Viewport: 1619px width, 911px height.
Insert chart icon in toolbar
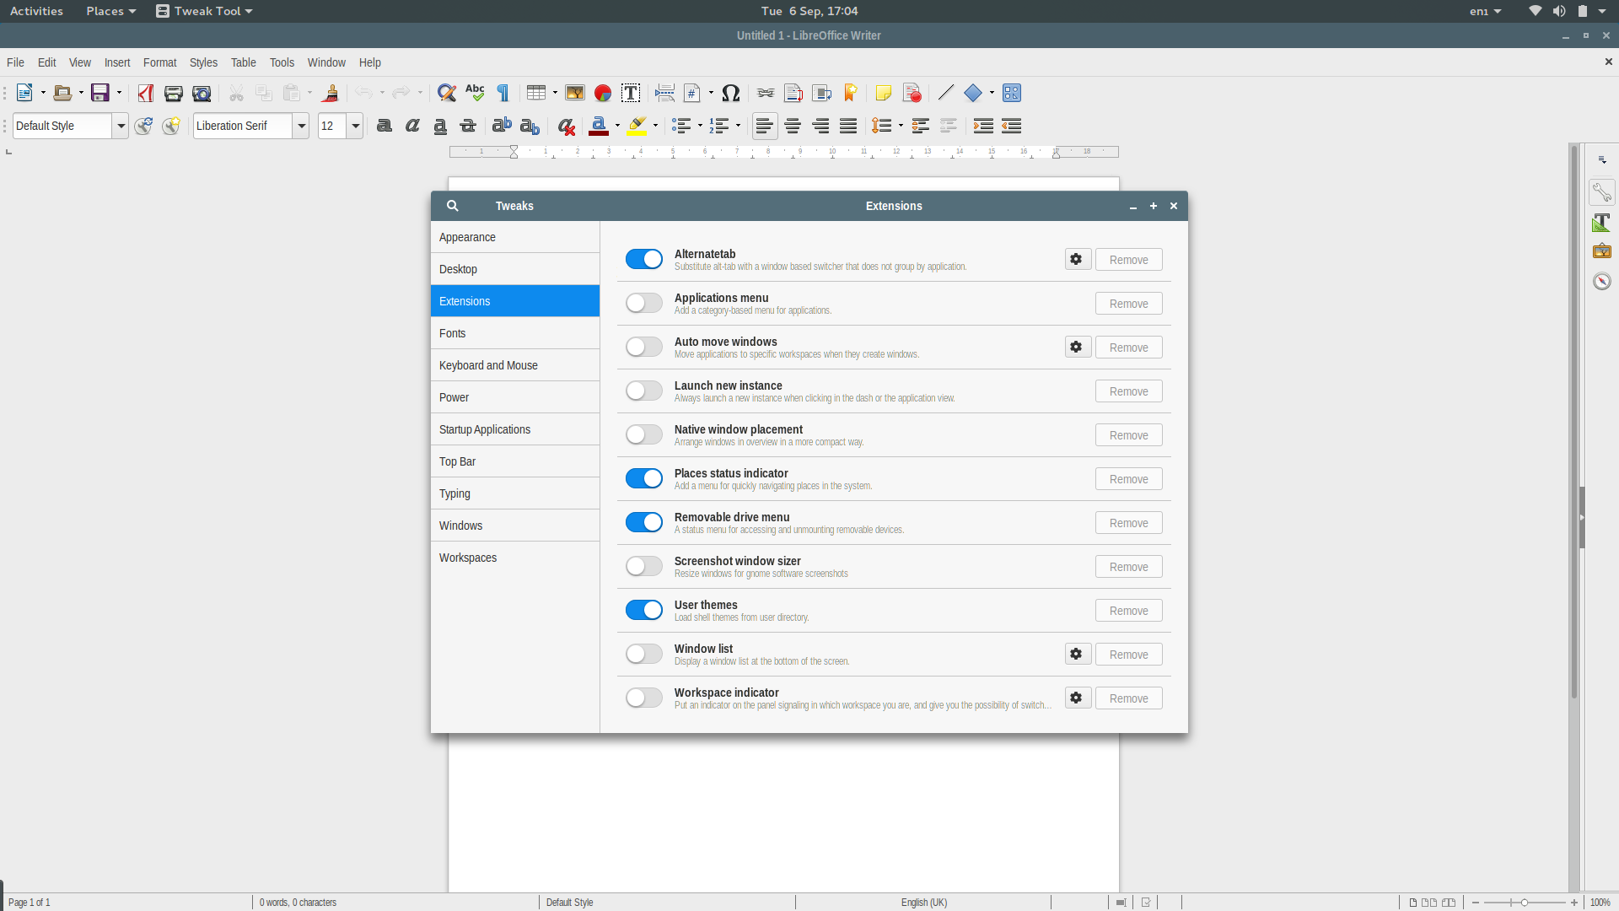[603, 93]
